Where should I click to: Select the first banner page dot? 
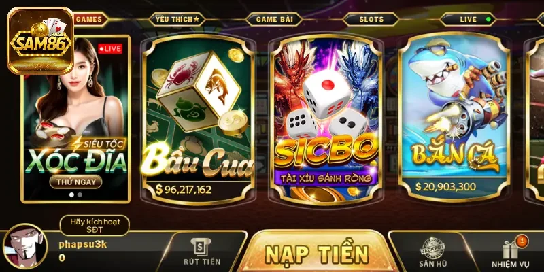pyautogui.click(x=71, y=194)
